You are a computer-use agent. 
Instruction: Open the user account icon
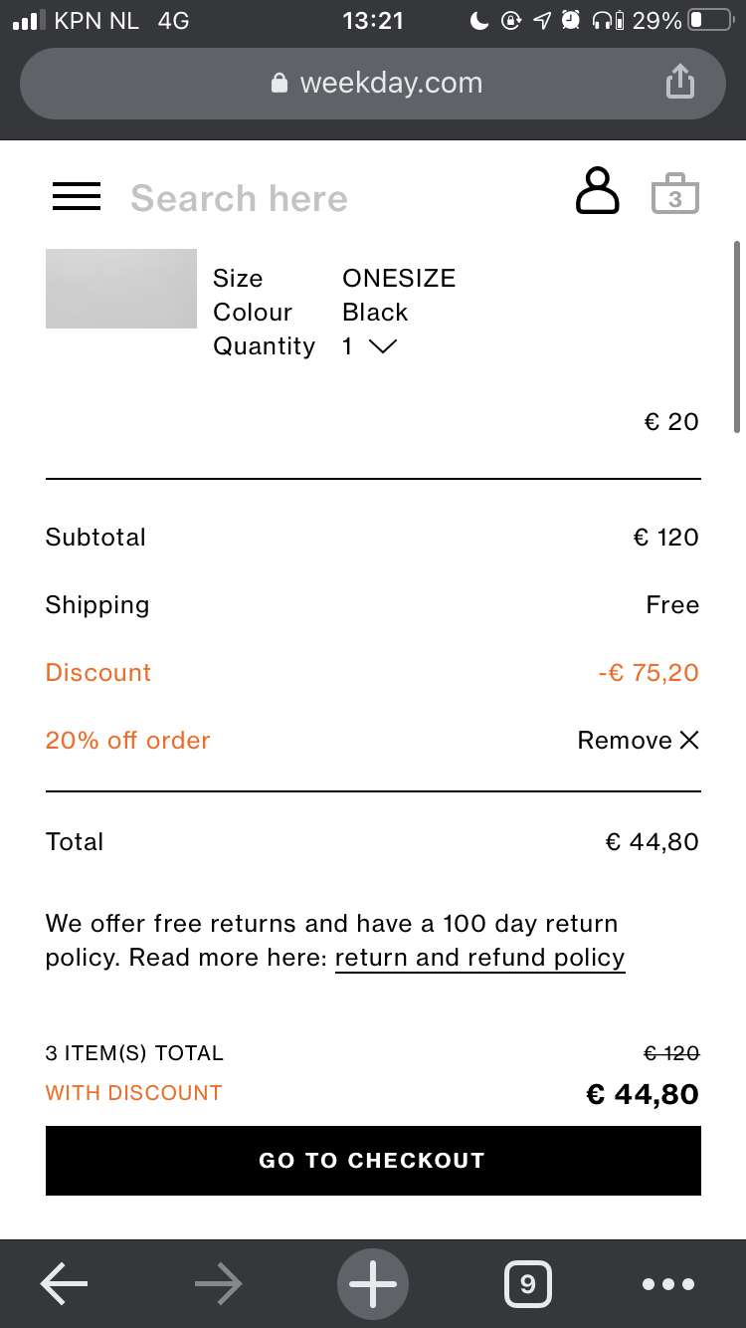click(597, 191)
